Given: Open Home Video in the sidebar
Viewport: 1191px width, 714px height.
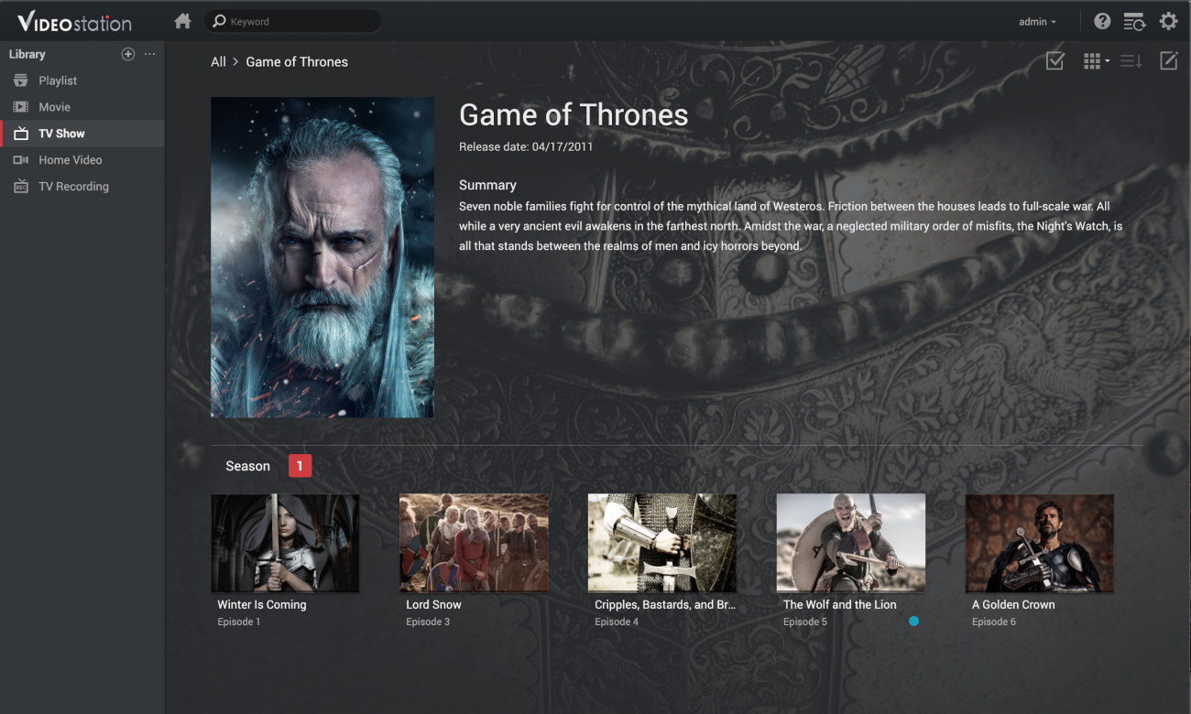Looking at the screenshot, I should tap(70, 160).
